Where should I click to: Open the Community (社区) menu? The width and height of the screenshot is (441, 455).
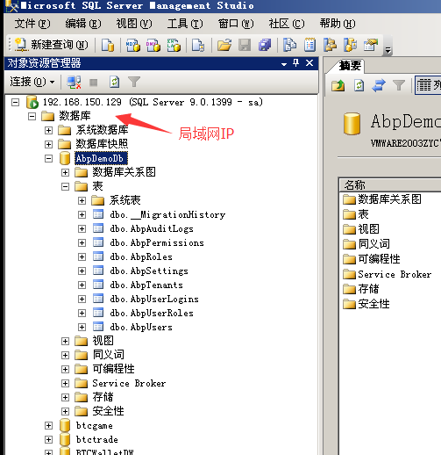pos(287,24)
